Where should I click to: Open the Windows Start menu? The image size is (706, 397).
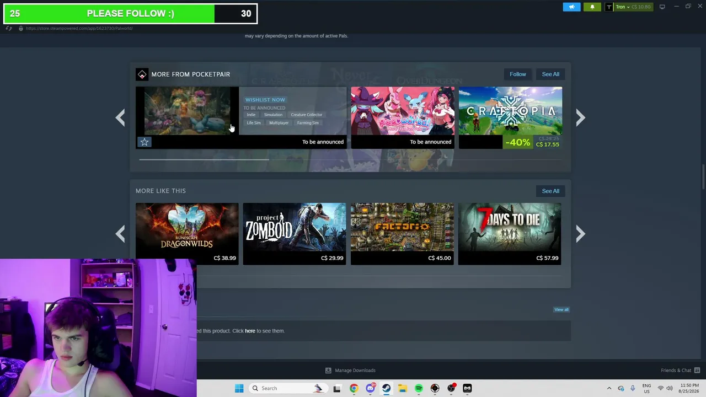[239, 388]
